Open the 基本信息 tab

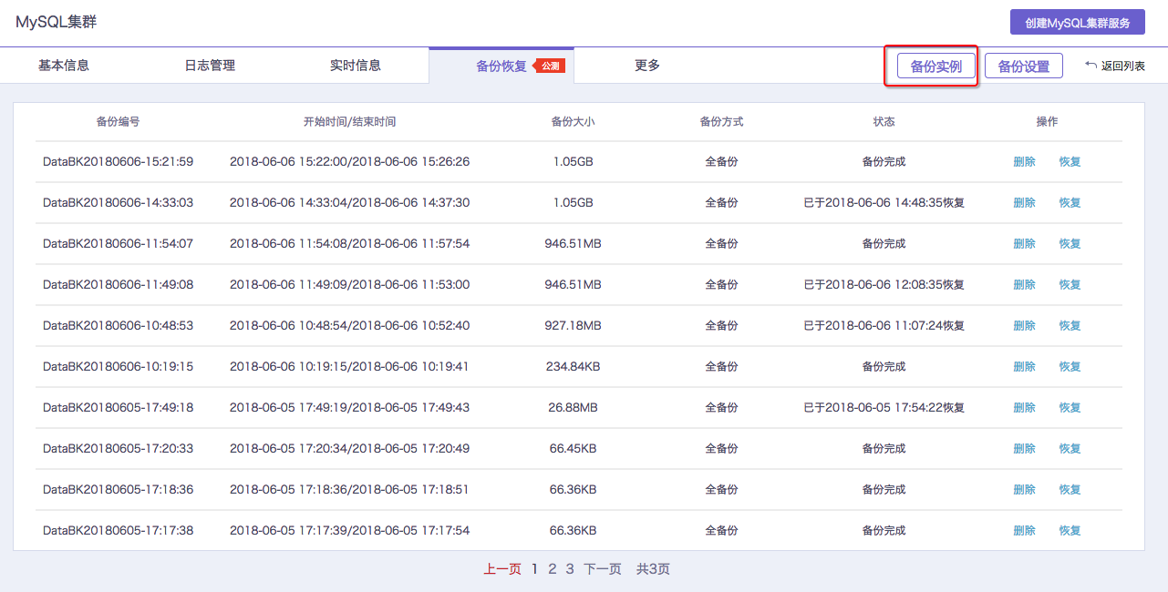click(64, 66)
